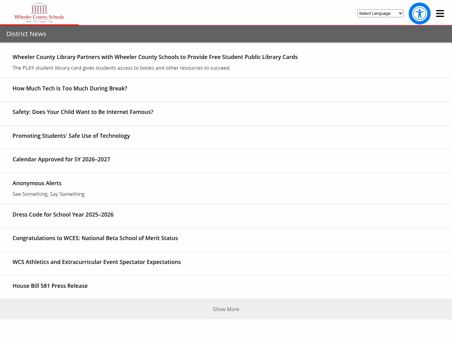This screenshot has height=339, width=452.
Task: Expand the Select Language dropdown
Action: 380,13
